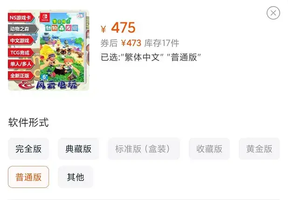This screenshot has width=288, height=200.
Task: Tap the greyed-out 黄金版 option
Action: pos(259,148)
